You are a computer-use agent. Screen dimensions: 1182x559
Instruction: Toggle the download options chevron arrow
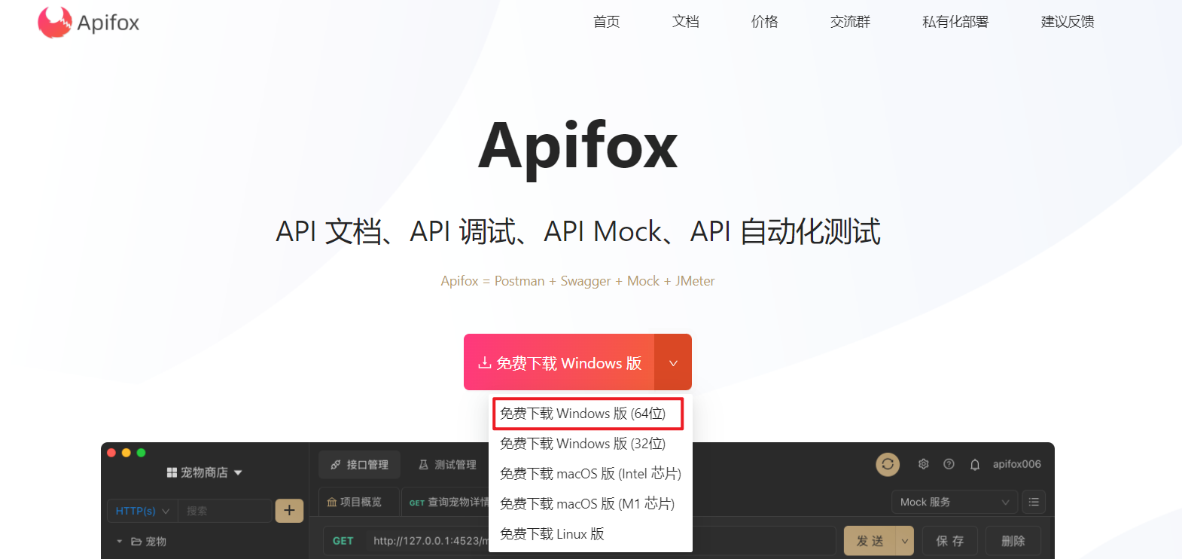click(673, 362)
